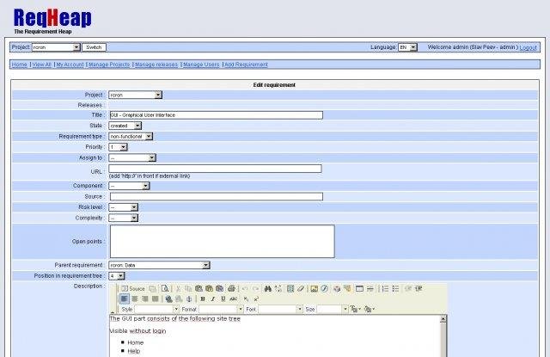Open the Language dropdown

[407, 47]
